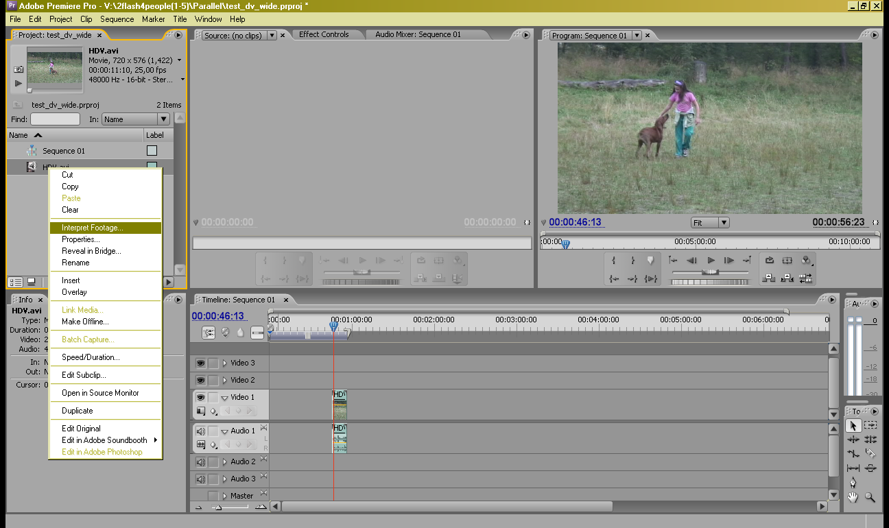Viewport: 889px width, 528px height.
Task: Collapse the Audio 1 track
Action: [x=224, y=431]
